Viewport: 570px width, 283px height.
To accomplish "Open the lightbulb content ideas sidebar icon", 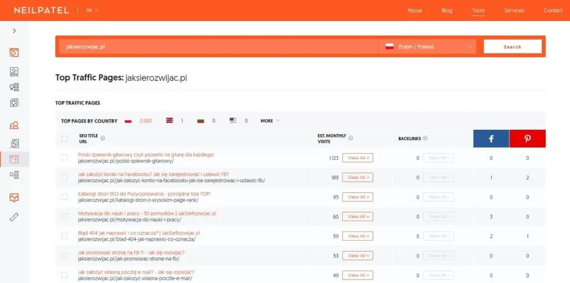I will coord(14,103).
